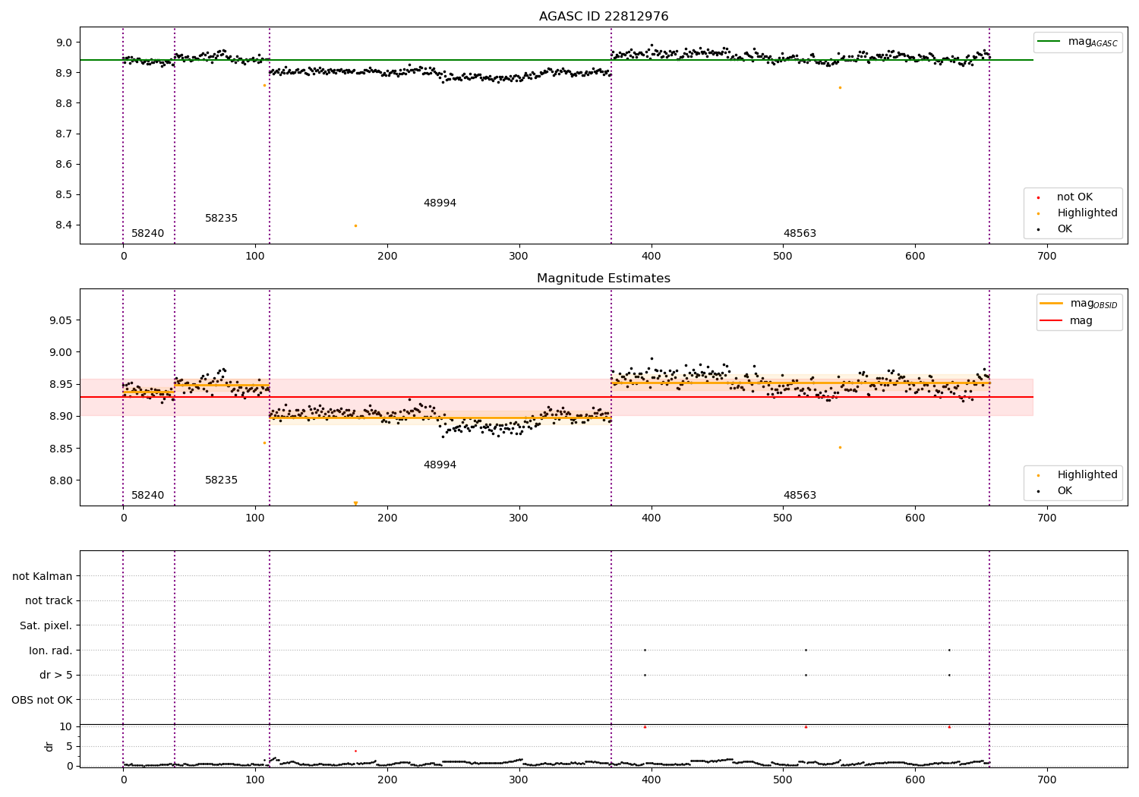Click the horizontal red mag line in Magnitude Estimates
This screenshot has width=1139, height=797.
pos(557,397)
